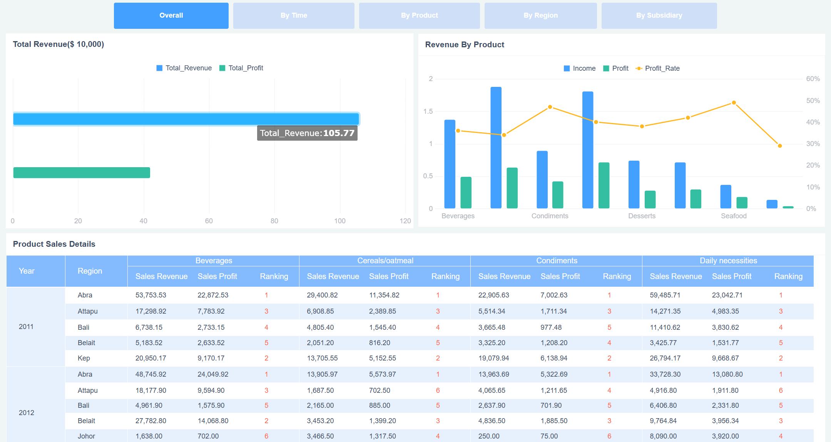Click the green Total_Profit bar

click(x=81, y=173)
